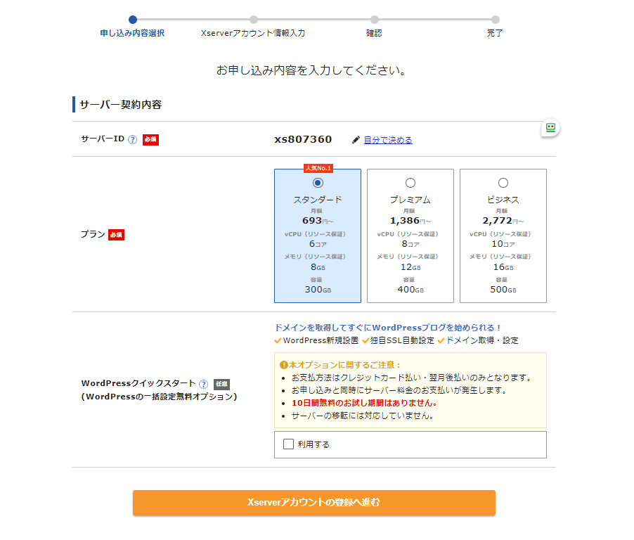Choose the プレミアム plan radio button
The image size is (634, 540).
coord(410,183)
